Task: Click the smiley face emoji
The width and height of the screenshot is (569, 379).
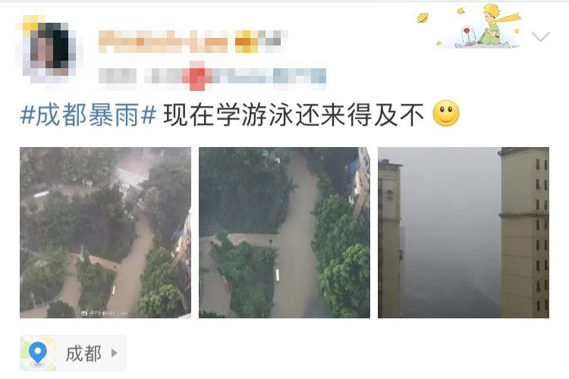Action: coord(446,114)
